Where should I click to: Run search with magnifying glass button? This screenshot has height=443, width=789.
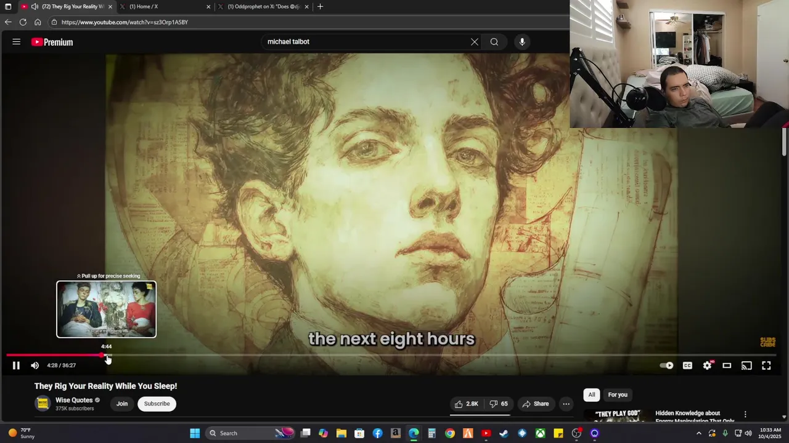[494, 42]
